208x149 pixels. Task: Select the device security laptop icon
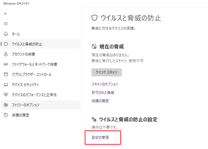point(5,85)
